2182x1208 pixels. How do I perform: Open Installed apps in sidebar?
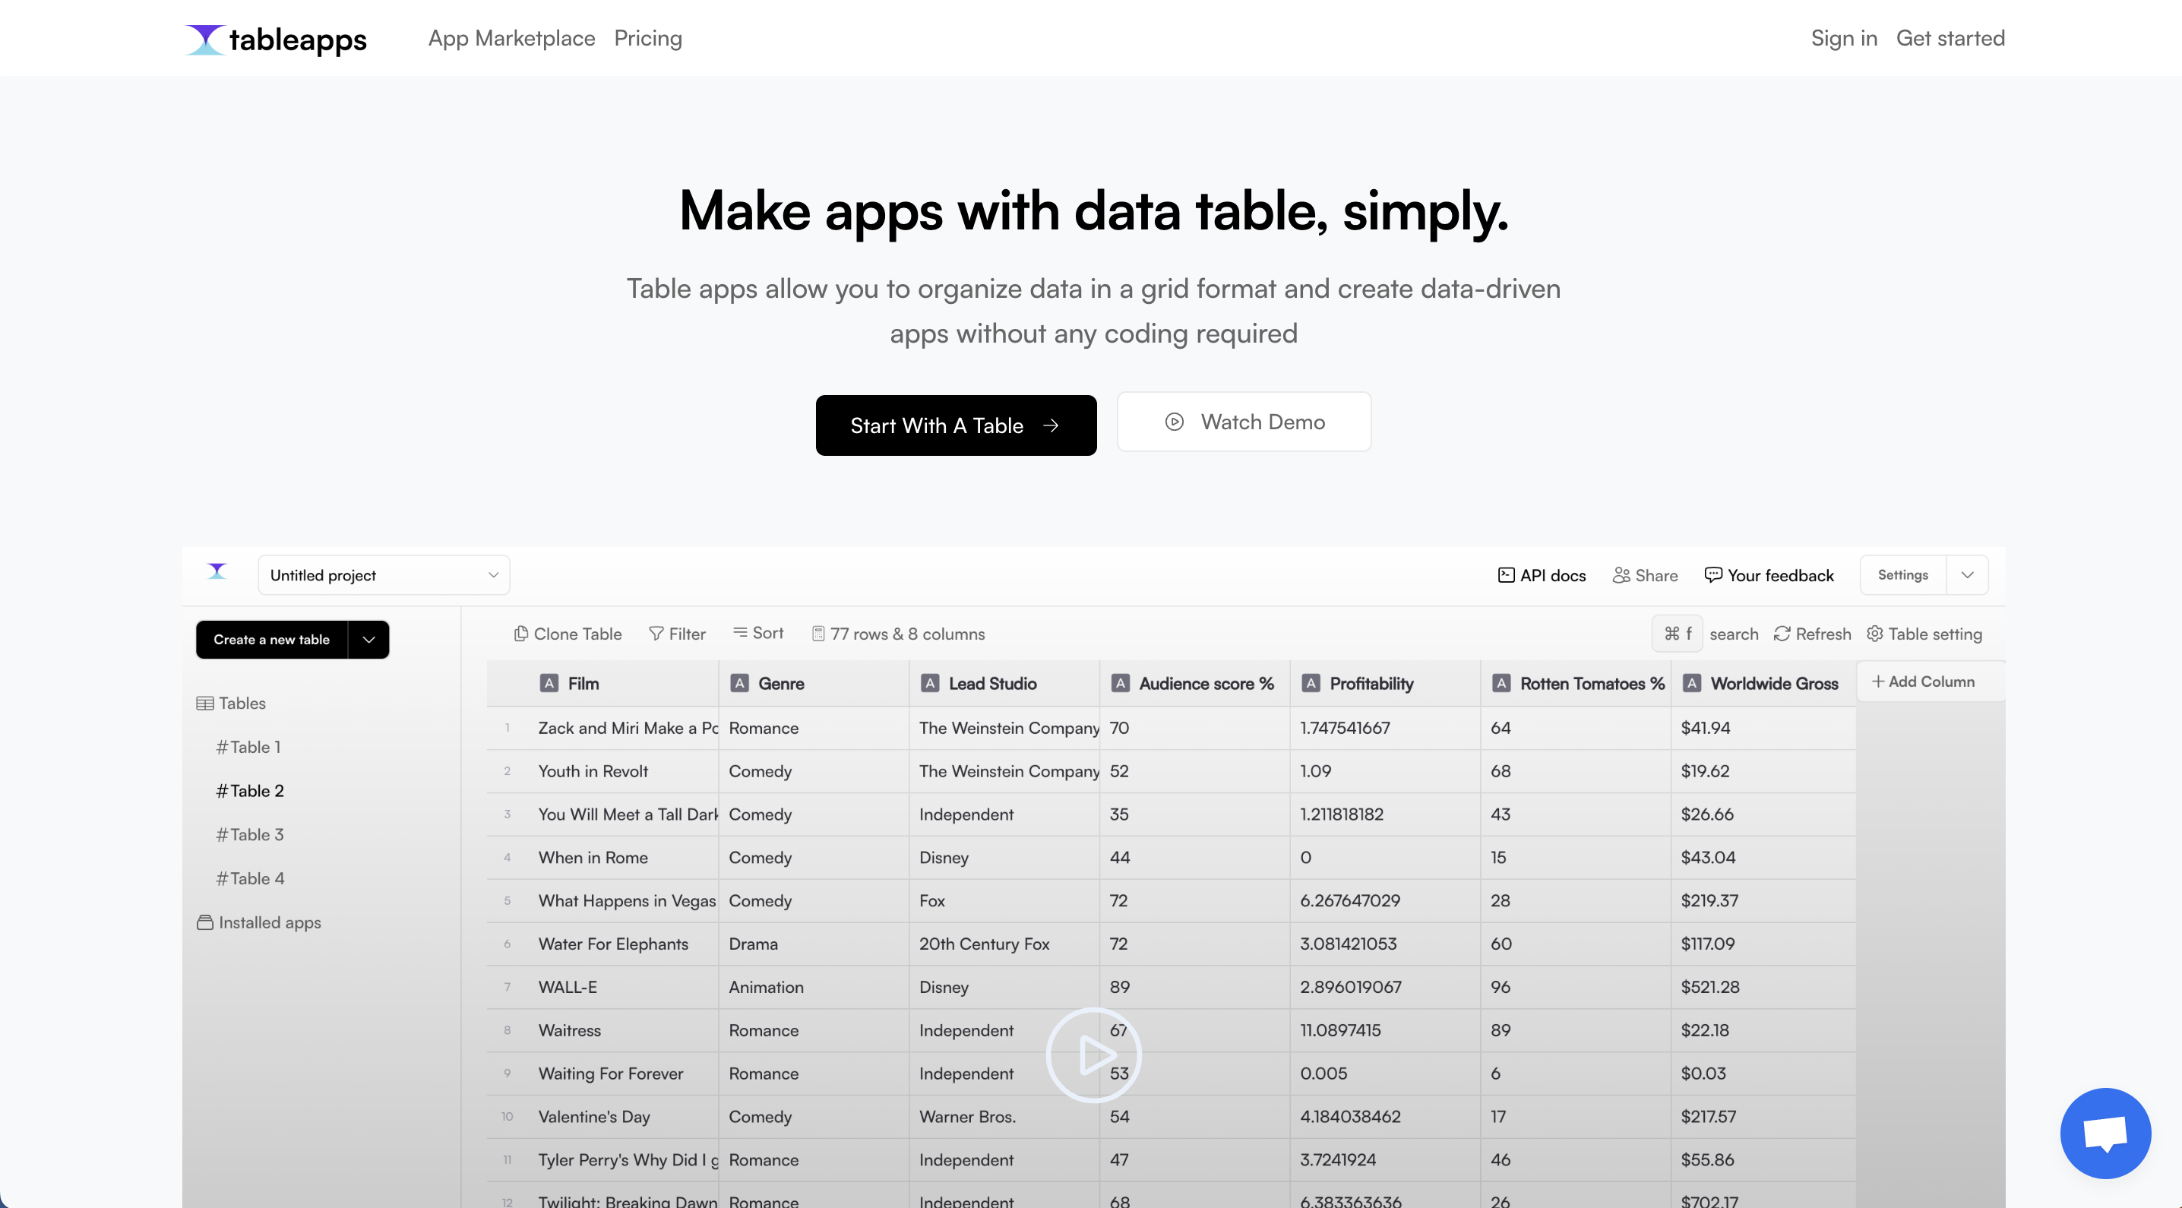tap(258, 922)
